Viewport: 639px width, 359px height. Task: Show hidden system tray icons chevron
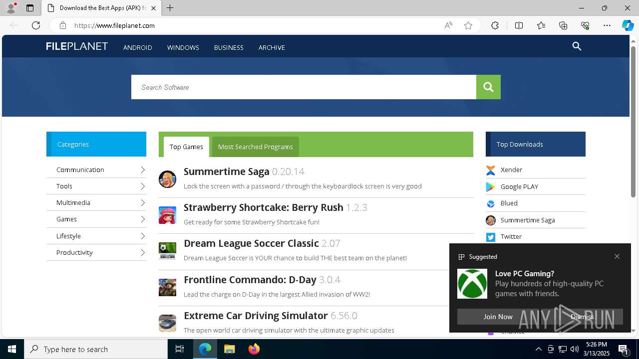[x=539, y=349]
